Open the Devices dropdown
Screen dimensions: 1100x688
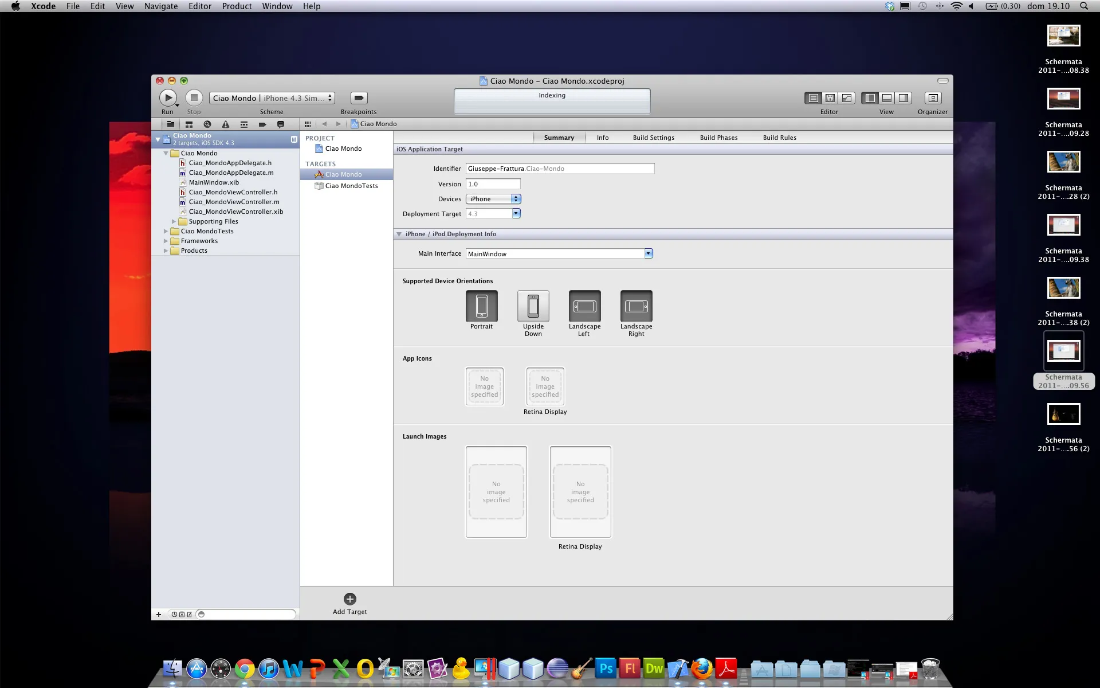[493, 199]
